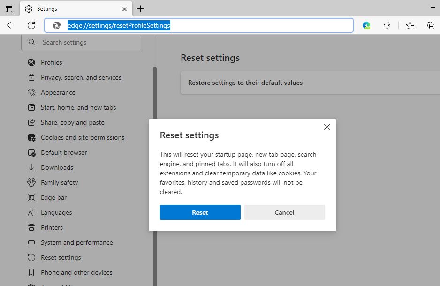The image size is (440, 286).
Task: Select the Downloads settings section
Action: tap(57, 167)
